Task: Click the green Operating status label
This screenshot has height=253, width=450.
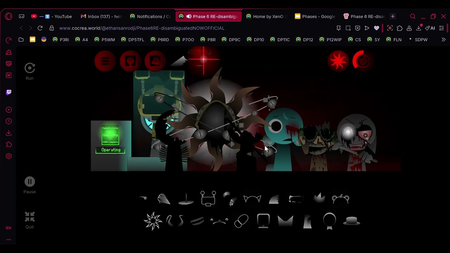Action: (x=111, y=150)
